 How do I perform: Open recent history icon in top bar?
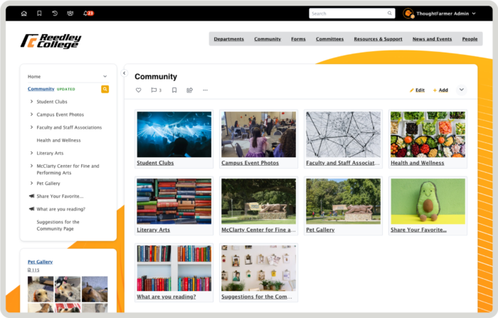pos(54,14)
